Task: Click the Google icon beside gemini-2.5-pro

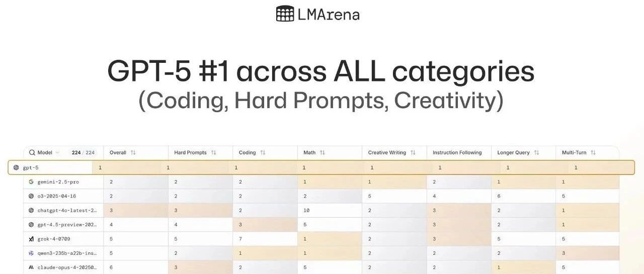Action: (x=31, y=181)
